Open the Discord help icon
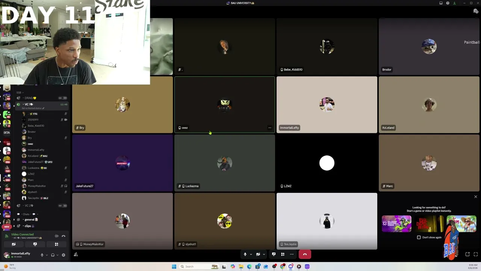 click(448, 3)
